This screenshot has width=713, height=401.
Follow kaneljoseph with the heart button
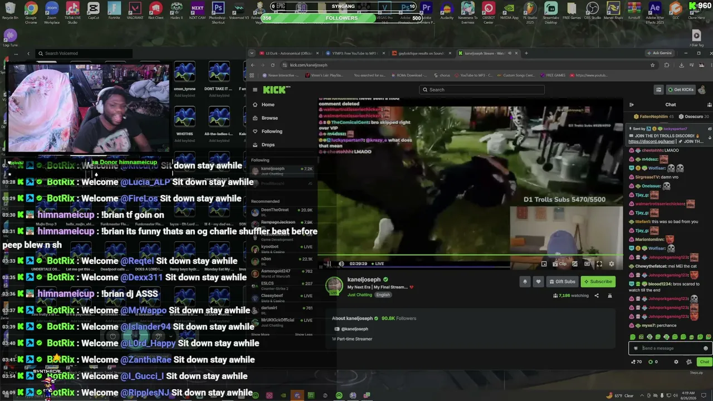coord(538,282)
